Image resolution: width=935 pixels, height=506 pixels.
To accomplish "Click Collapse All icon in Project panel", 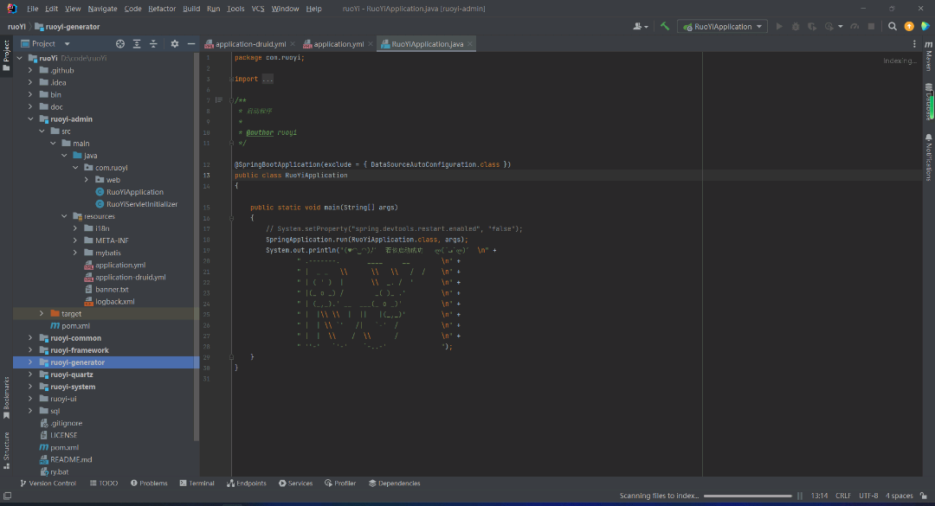I will tap(153, 44).
